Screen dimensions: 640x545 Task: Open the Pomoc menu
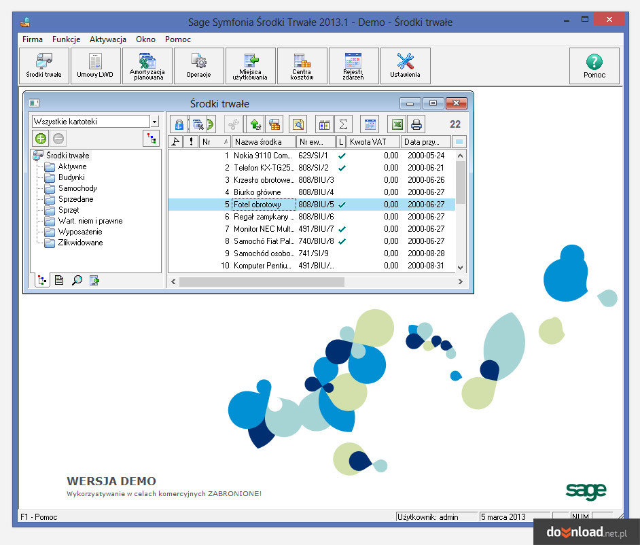177,39
